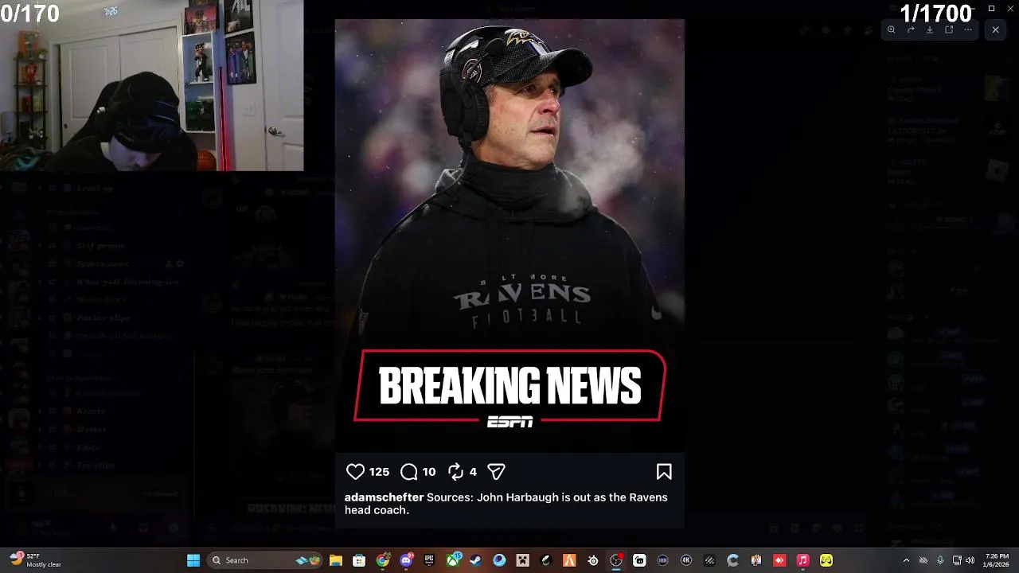The image size is (1019, 573).
Task: Close the image viewer with the X
Action: [995, 29]
